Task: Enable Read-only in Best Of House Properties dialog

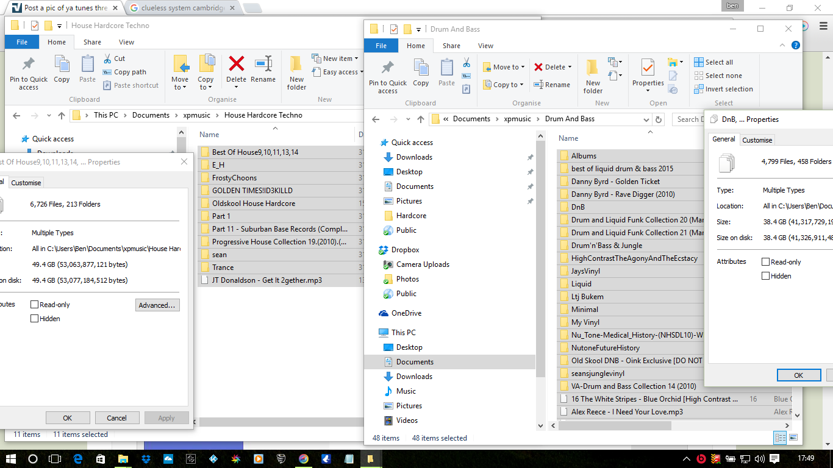Action: [35, 305]
